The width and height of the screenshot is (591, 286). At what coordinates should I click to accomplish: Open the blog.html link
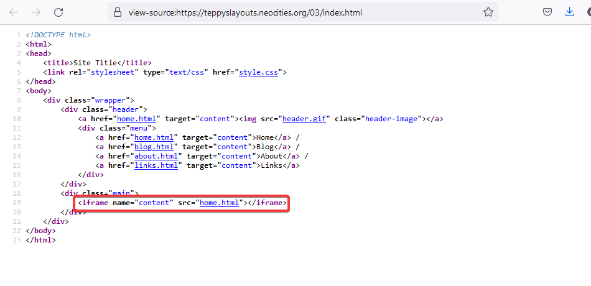154,147
